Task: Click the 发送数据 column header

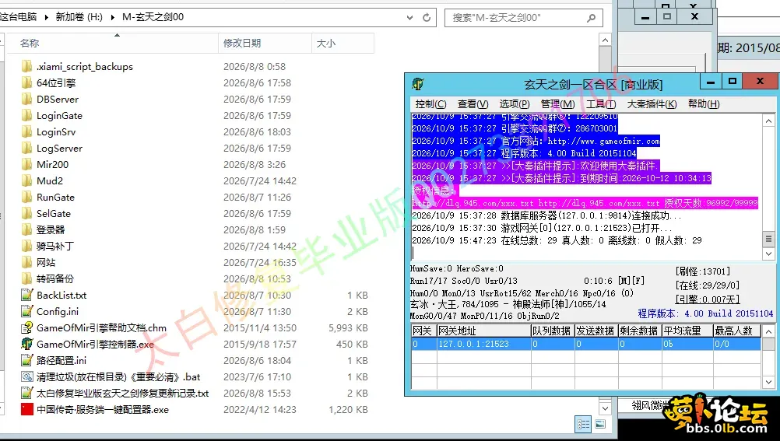Action: pyautogui.click(x=596, y=331)
